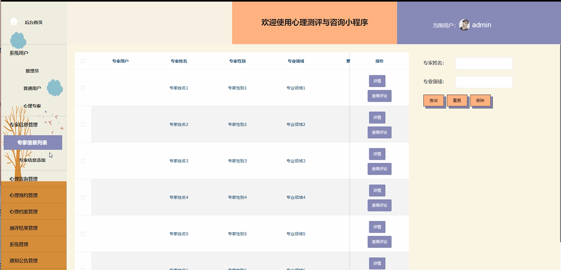Viewport: 561px width, 270px height.
Task: Click the 专家姓名 column header
Action: pos(179,61)
